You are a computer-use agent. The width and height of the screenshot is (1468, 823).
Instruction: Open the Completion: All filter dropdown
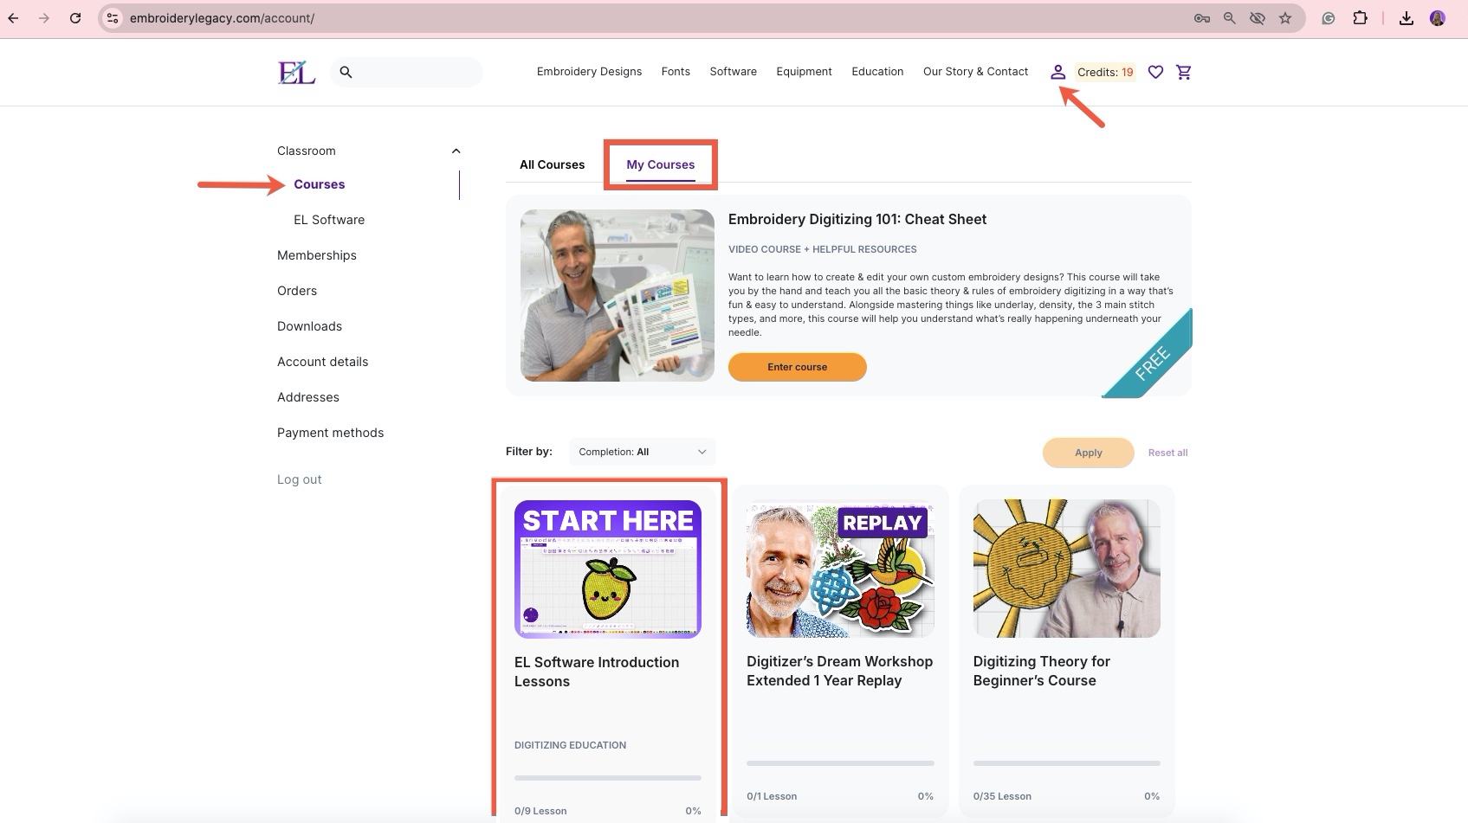(642, 452)
